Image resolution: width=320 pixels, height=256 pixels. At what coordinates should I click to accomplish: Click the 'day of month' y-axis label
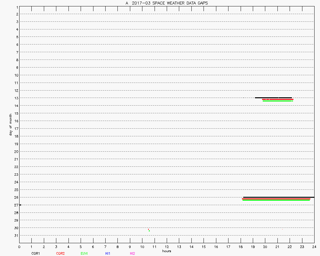pos(11,124)
